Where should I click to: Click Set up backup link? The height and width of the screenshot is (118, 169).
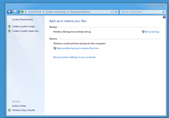[152, 32]
